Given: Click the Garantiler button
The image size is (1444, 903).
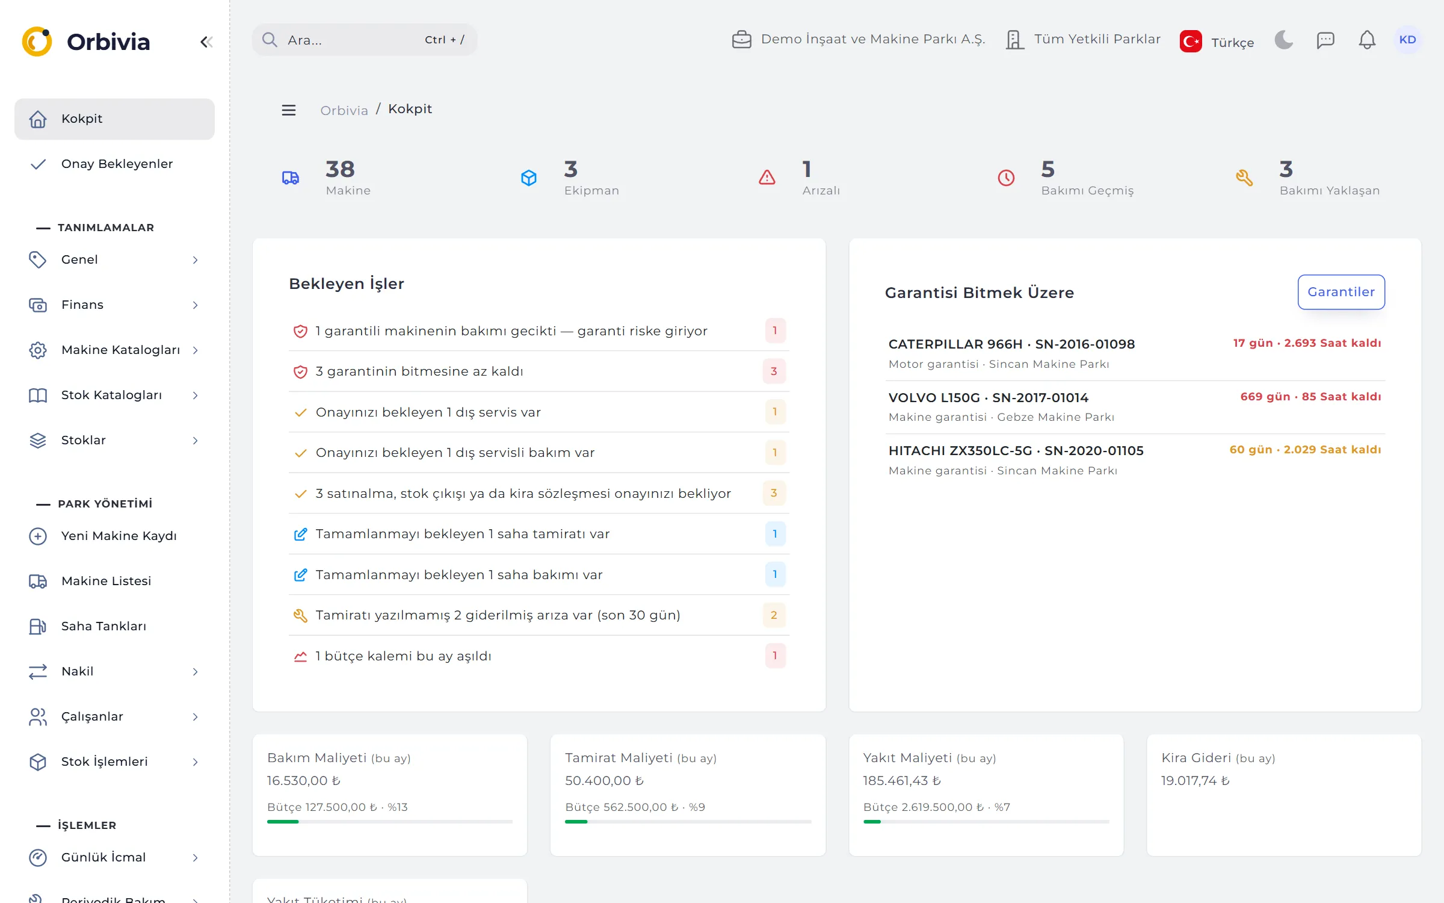Looking at the screenshot, I should (1341, 292).
